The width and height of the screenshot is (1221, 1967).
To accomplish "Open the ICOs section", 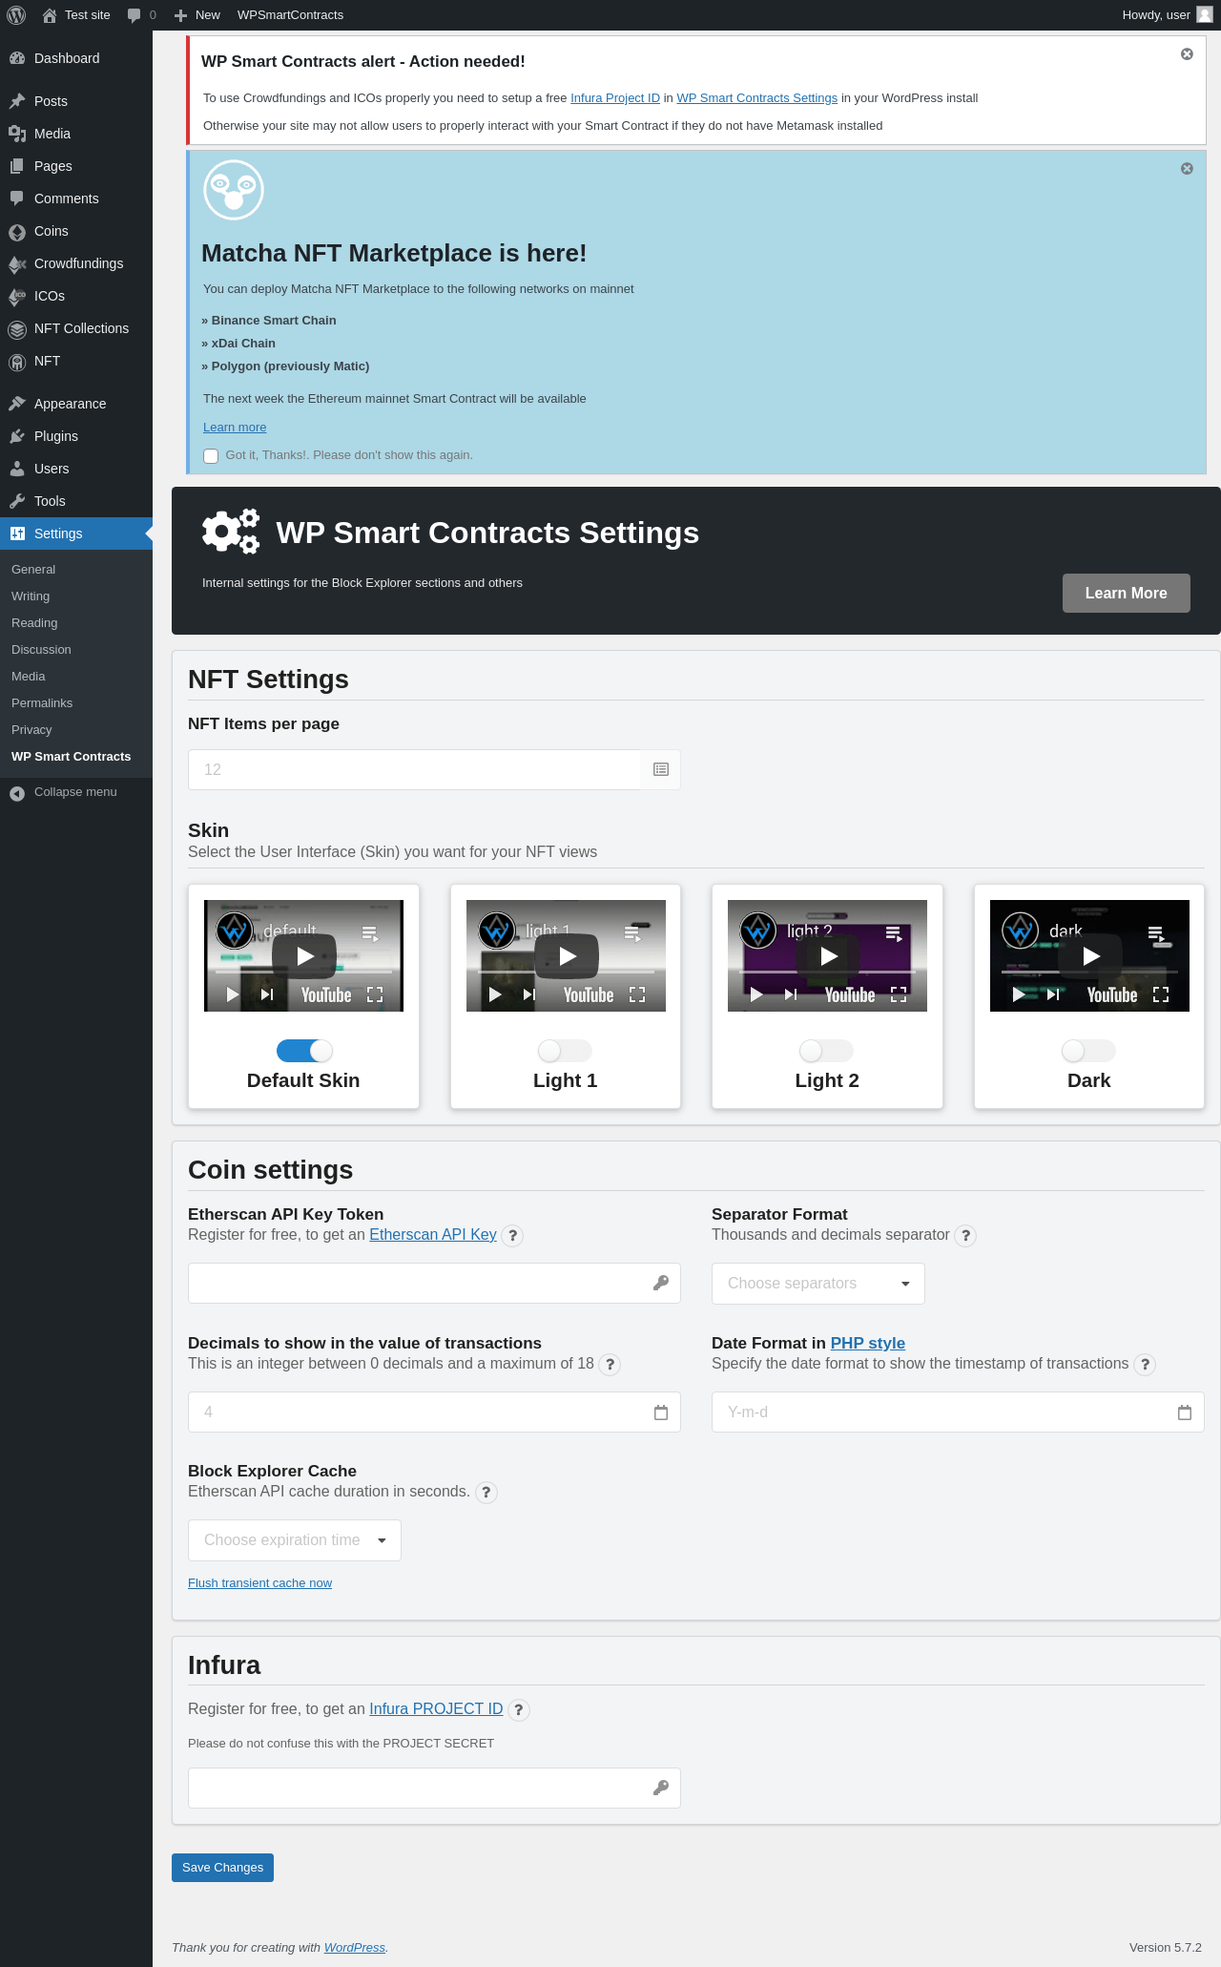I will point(76,296).
